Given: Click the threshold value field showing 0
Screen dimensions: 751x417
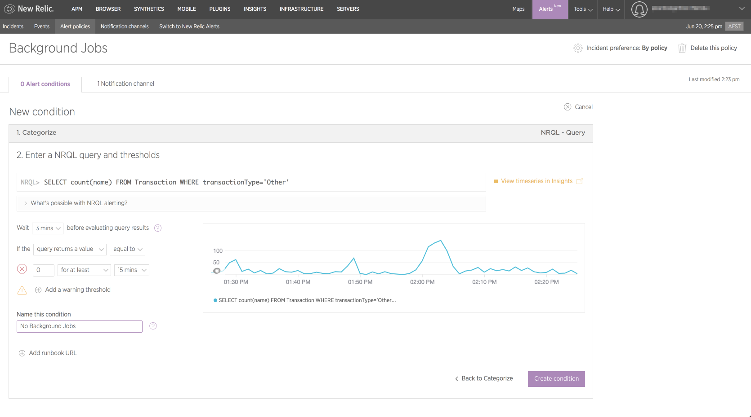Looking at the screenshot, I should (44, 270).
